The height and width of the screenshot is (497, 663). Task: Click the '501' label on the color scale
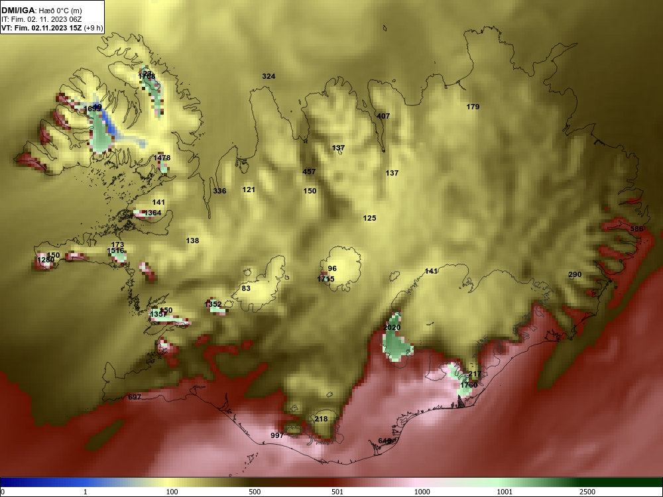[337, 492]
